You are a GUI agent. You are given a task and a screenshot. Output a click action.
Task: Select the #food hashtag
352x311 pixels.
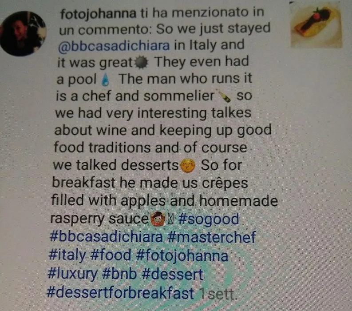pyautogui.click(x=111, y=255)
